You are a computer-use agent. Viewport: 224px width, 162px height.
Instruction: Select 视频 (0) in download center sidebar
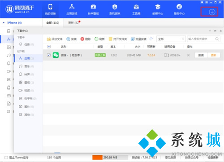28,91
